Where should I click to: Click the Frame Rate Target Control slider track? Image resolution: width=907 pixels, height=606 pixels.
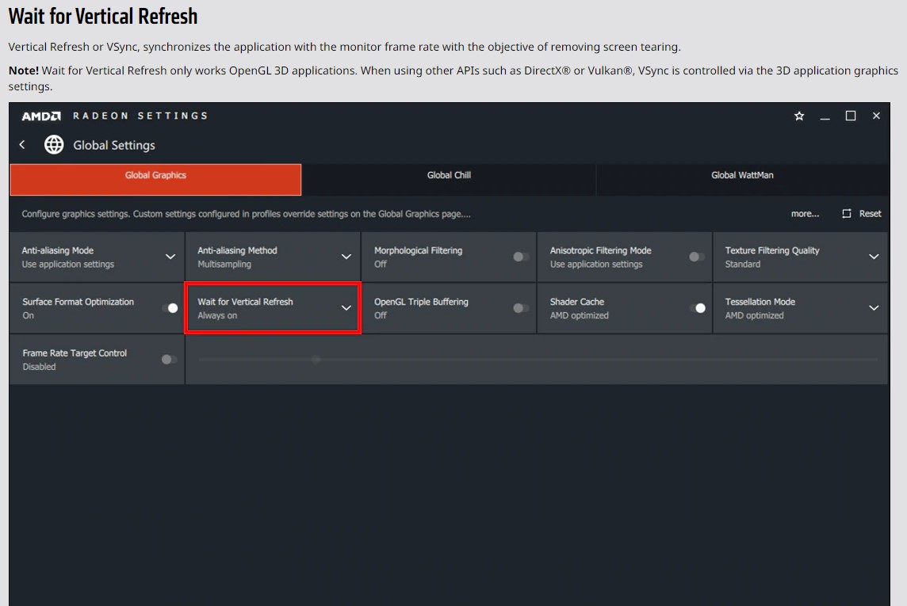538,360
